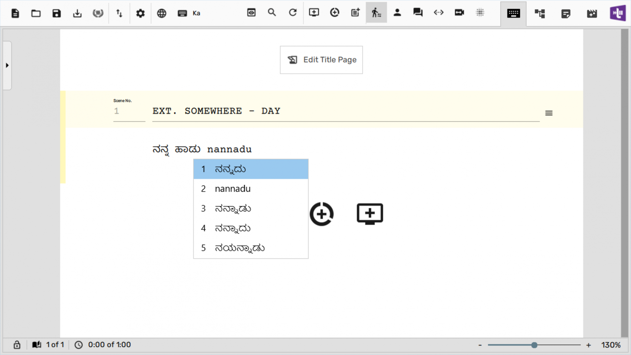Screen dimensions: 631x355
Task: Select the Action paragraph element icon
Action: (x=376, y=13)
